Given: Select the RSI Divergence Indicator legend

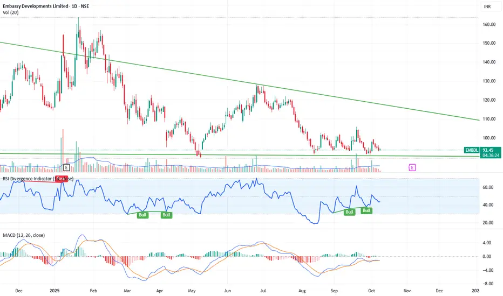Looking at the screenshot, I should click(x=38, y=179).
